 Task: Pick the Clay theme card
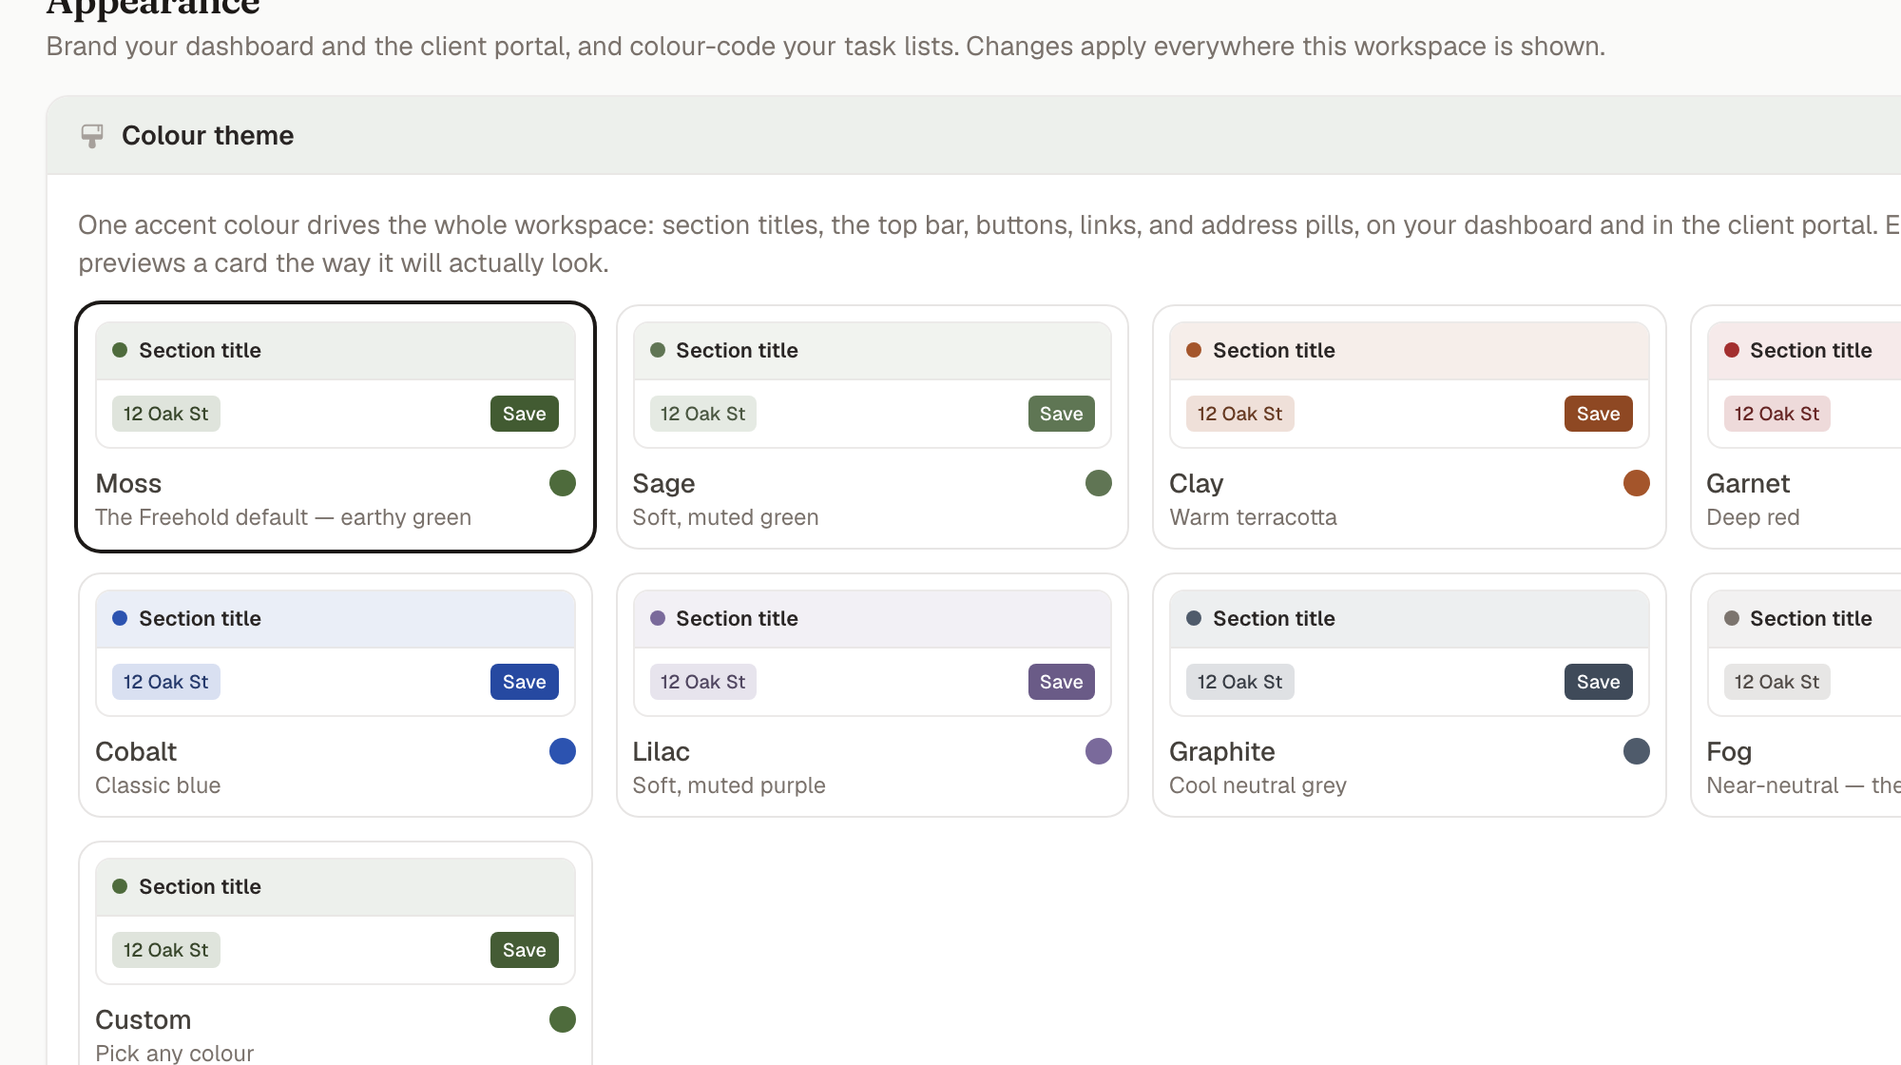coord(1410,427)
